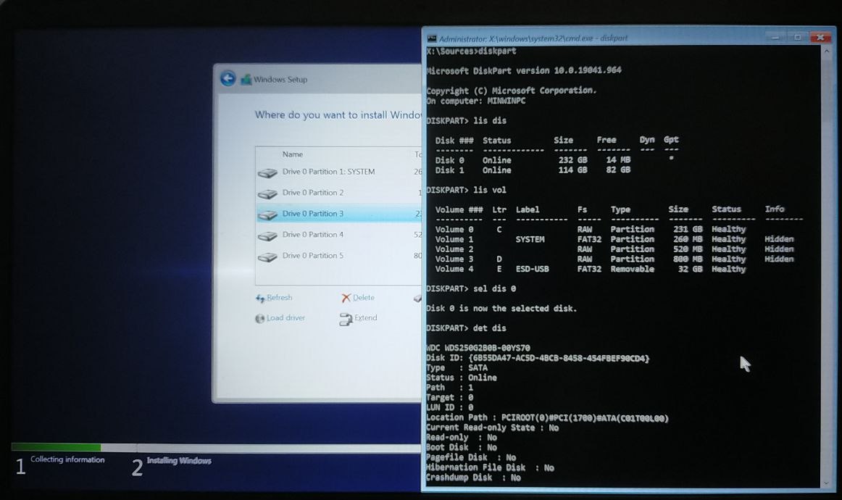842x500 pixels.
Task: Click the 'DISKPART> lis vol' command line
Action: tap(466, 190)
